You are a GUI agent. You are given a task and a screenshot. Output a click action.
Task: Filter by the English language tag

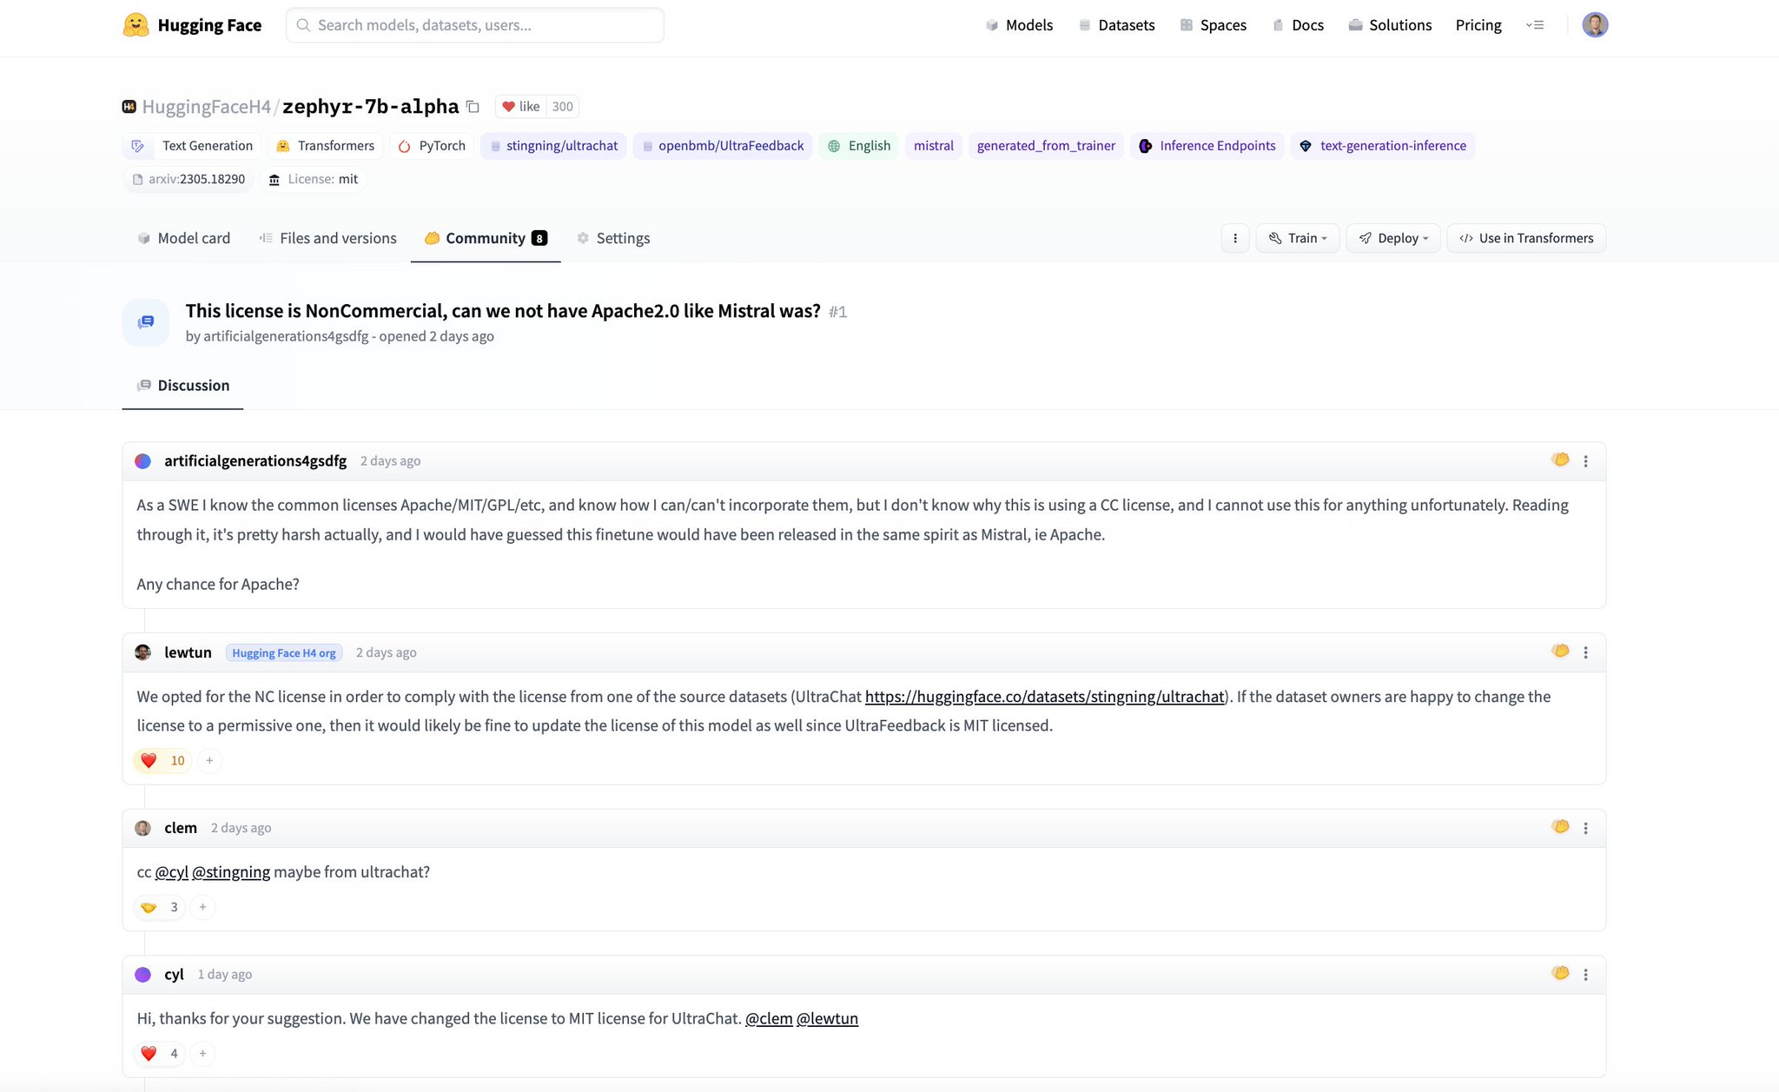tap(859, 146)
